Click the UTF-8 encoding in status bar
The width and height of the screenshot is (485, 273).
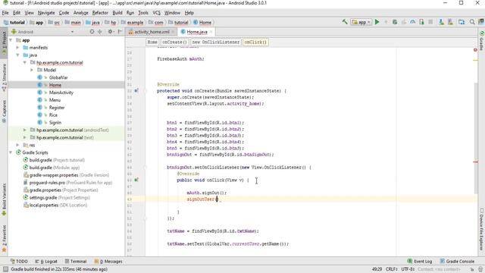pos(408,269)
